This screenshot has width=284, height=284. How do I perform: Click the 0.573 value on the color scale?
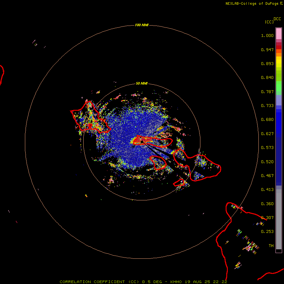coord(267,148)
